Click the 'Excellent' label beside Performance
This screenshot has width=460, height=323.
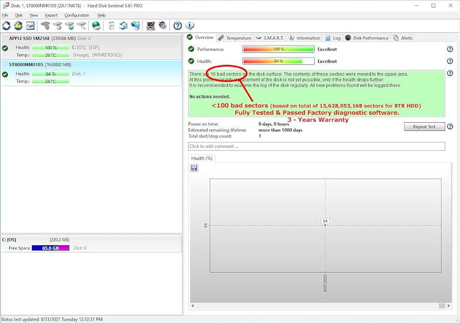pyautogui.click(x=327, y=49)
